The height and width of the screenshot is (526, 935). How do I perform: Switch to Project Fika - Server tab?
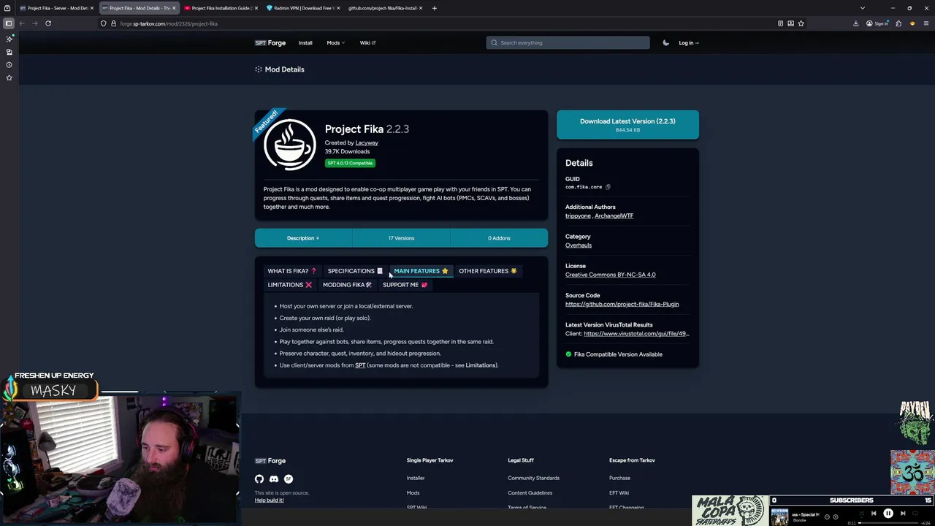pos(57,8)
